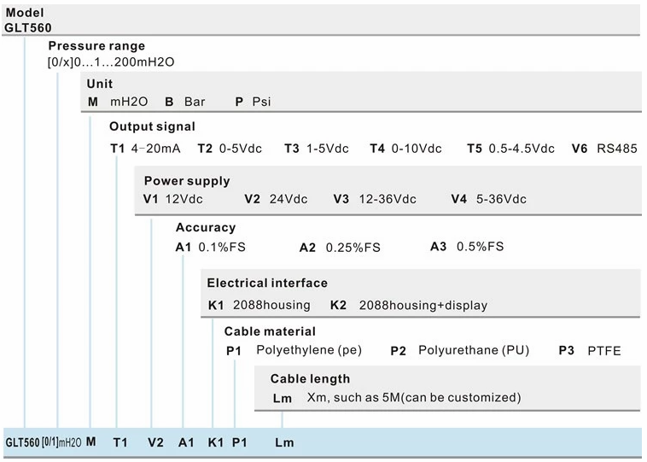Click the bold 'A2' accuracy code
The image size is (647, 462).
click(x=307, y=248)
